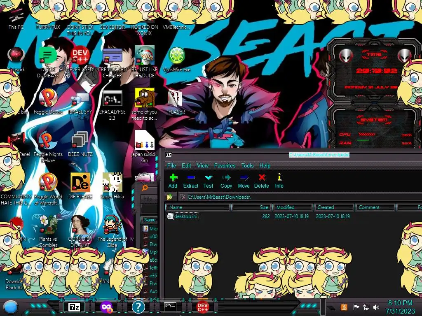Click the volume speaker tray icon

(376, 307)
